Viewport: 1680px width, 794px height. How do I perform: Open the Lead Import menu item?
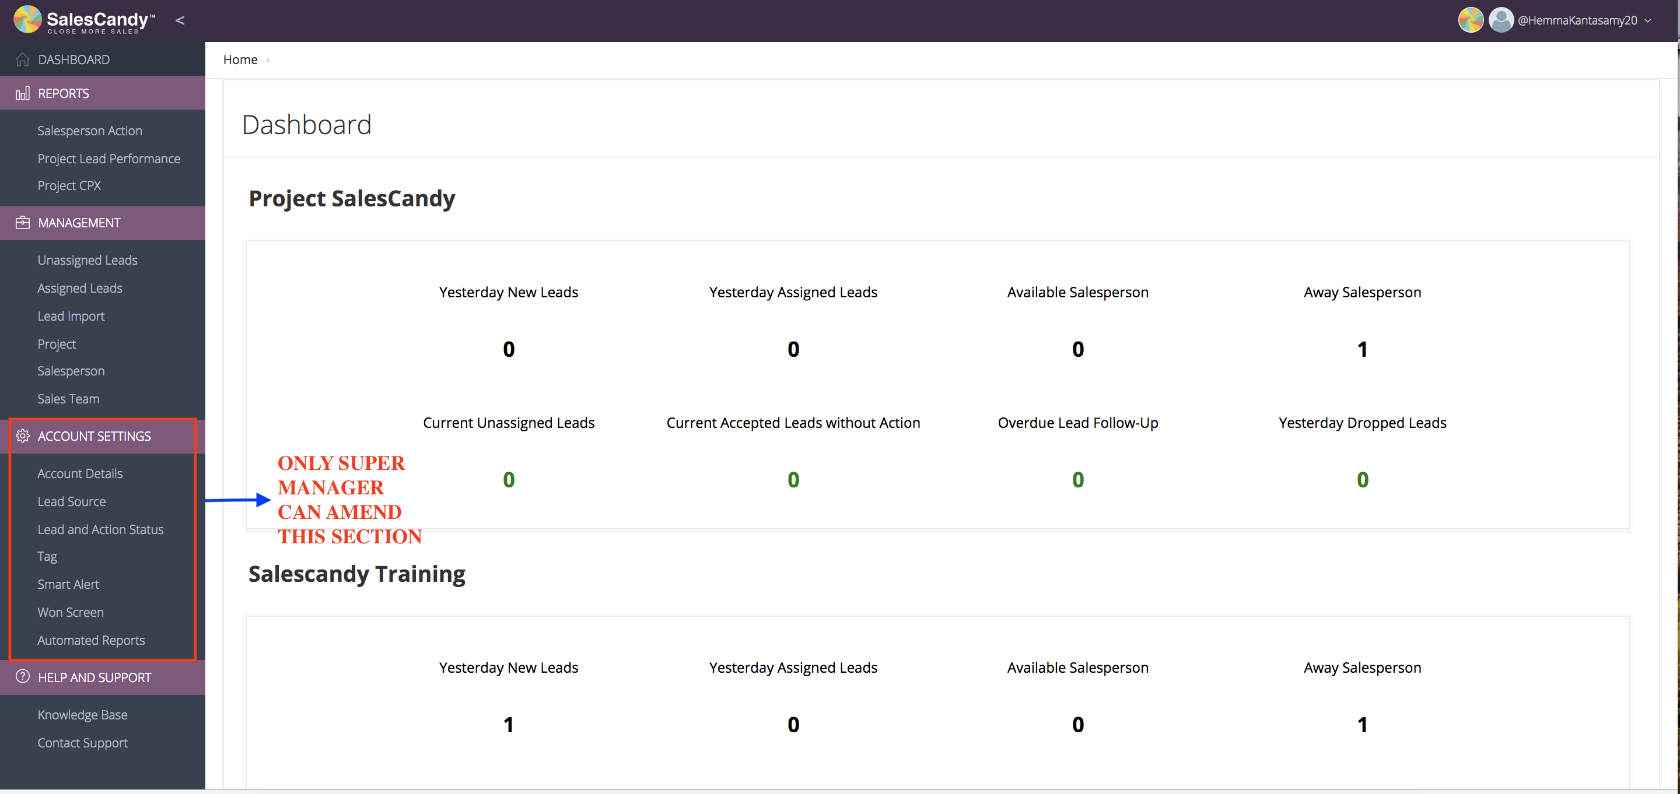(71, 316)
